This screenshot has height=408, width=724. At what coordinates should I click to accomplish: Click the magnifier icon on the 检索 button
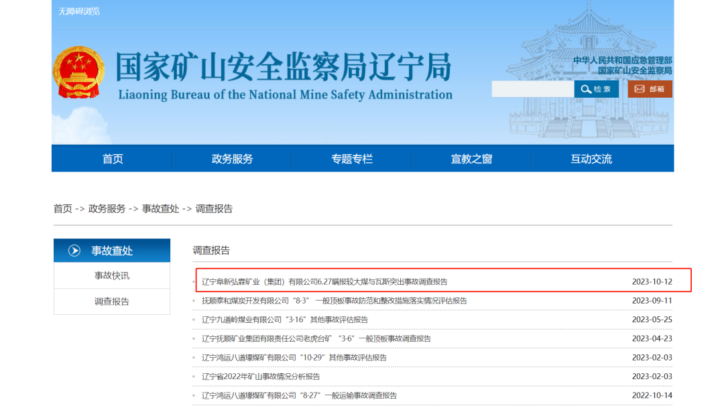(586, 88)
